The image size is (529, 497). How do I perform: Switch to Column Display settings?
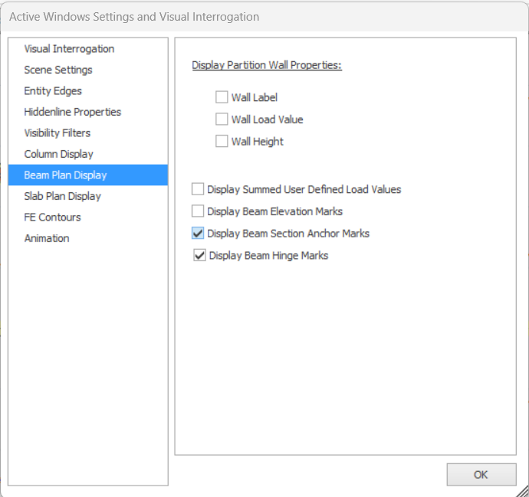tap(59, 154)
